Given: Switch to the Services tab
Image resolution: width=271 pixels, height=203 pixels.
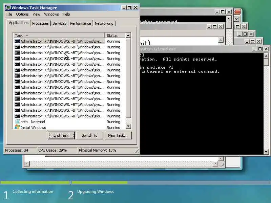Looking at the screenshot, I should [x=59, y=23].
